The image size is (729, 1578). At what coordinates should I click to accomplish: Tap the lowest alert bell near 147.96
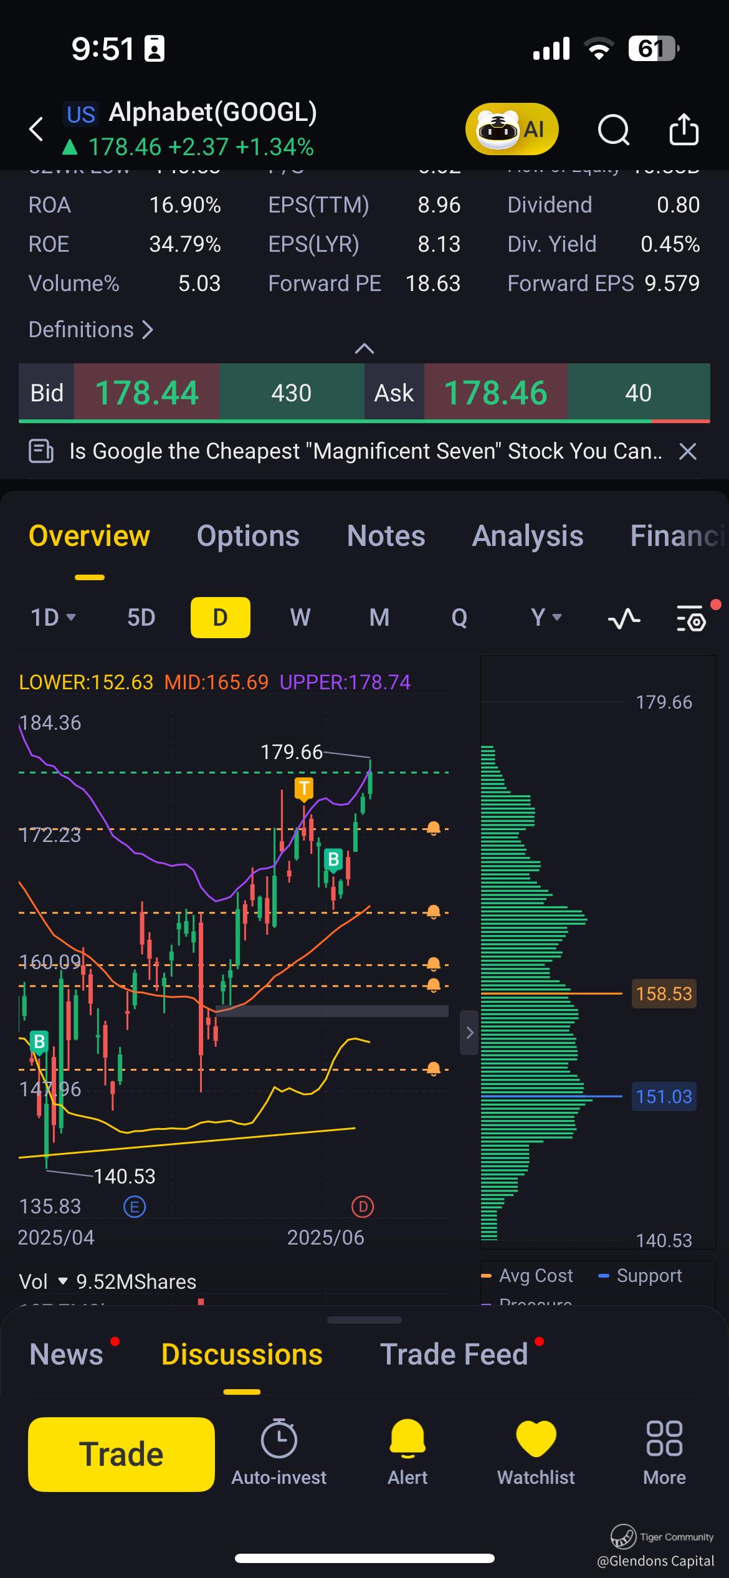pos(433,1069)
